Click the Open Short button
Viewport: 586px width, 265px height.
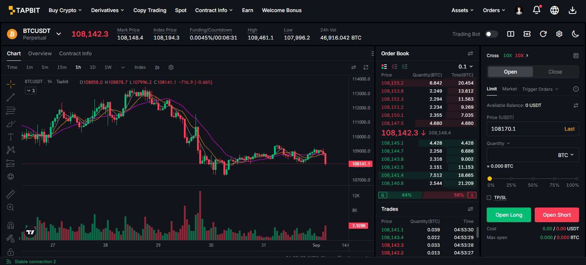tap(557, 215)
